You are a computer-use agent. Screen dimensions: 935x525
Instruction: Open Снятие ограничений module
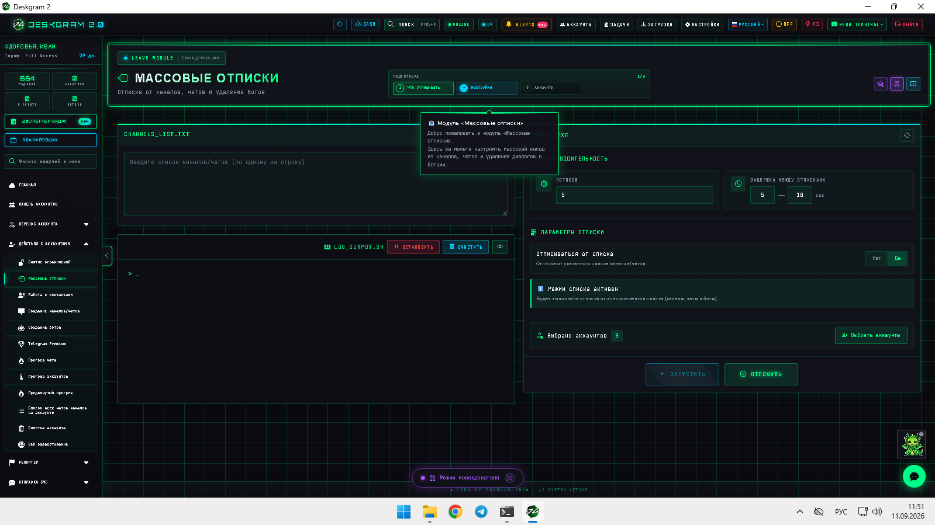(x=51, y=262)
